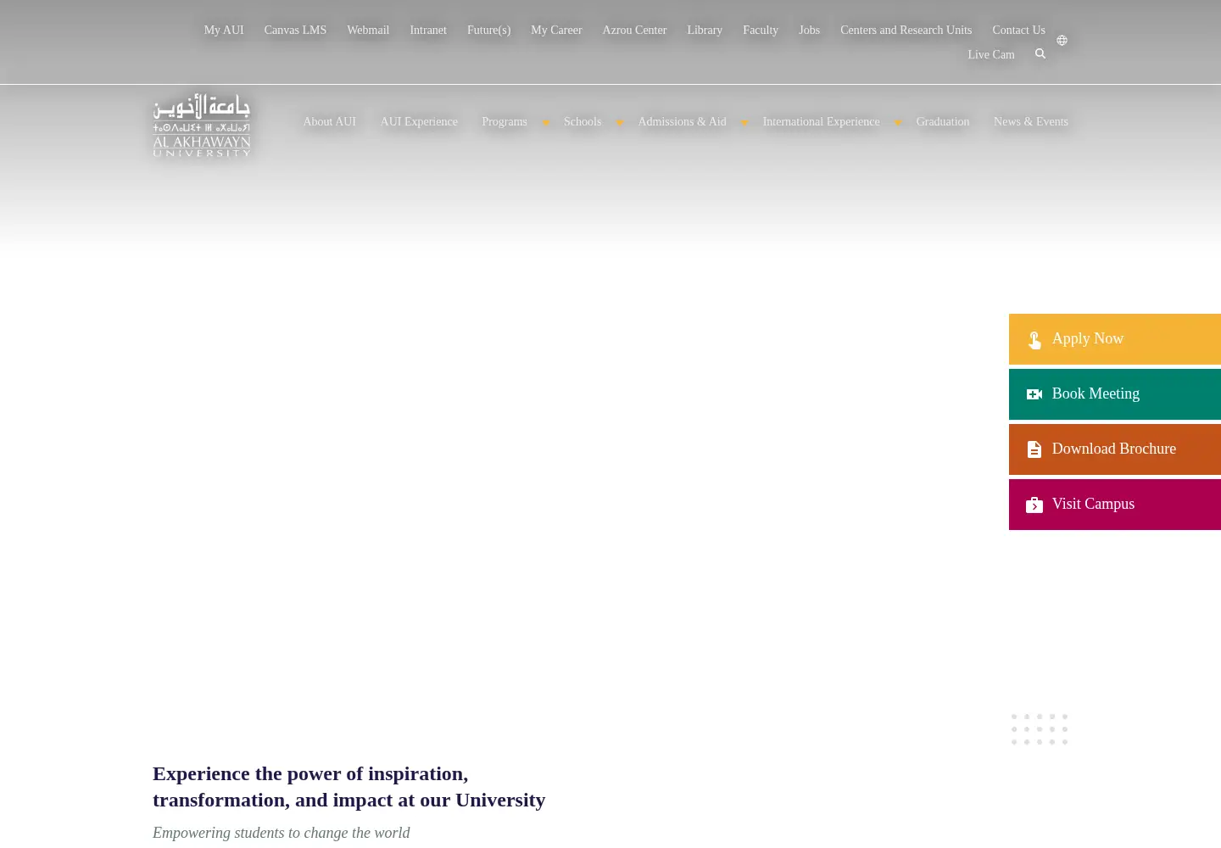Open the Jobs link
Screen dimensions: 1221x848
click(x=810, y=31)
